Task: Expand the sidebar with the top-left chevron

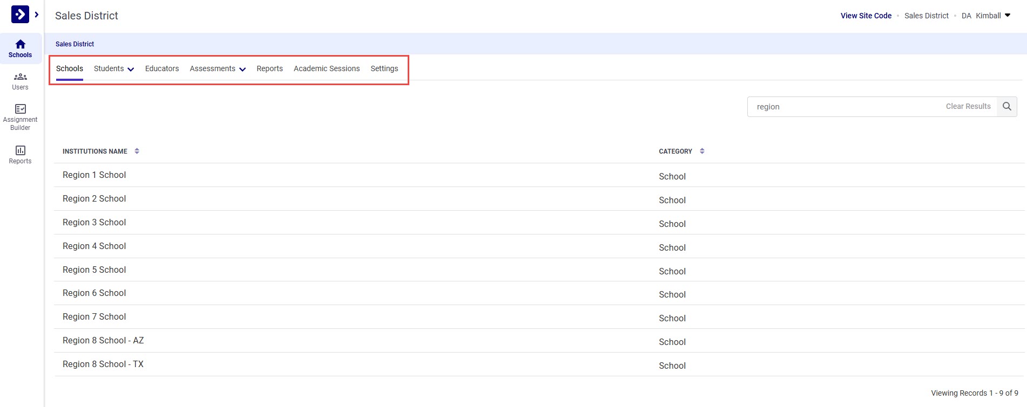Action: pos(37,15)
